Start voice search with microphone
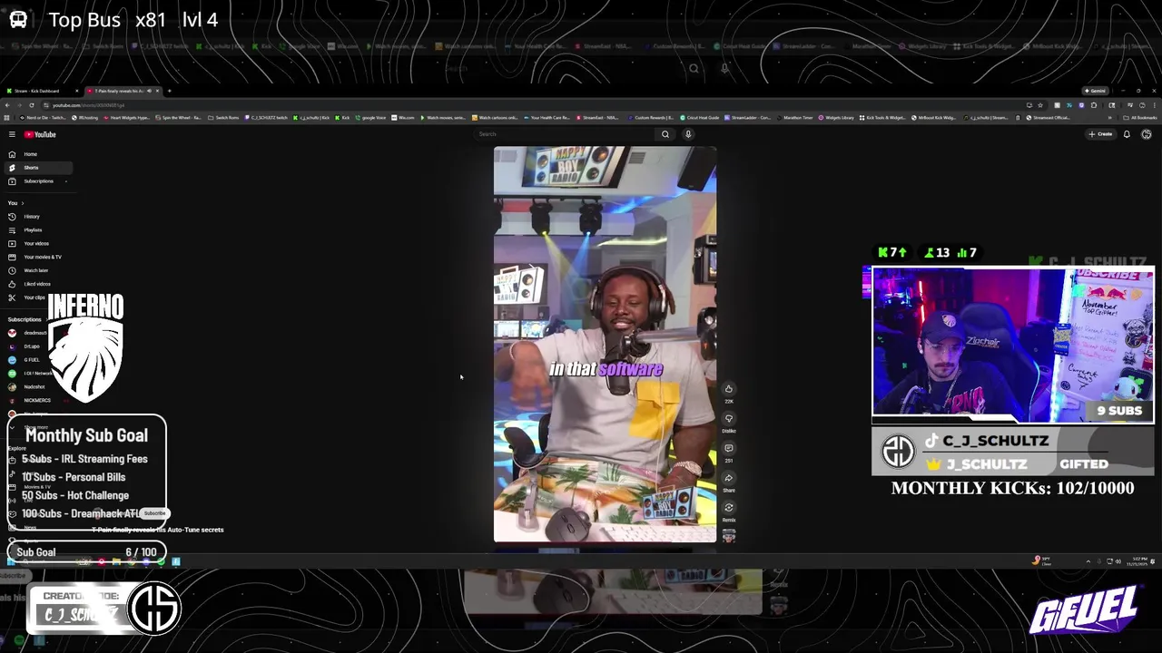 [x=688, y=134]
